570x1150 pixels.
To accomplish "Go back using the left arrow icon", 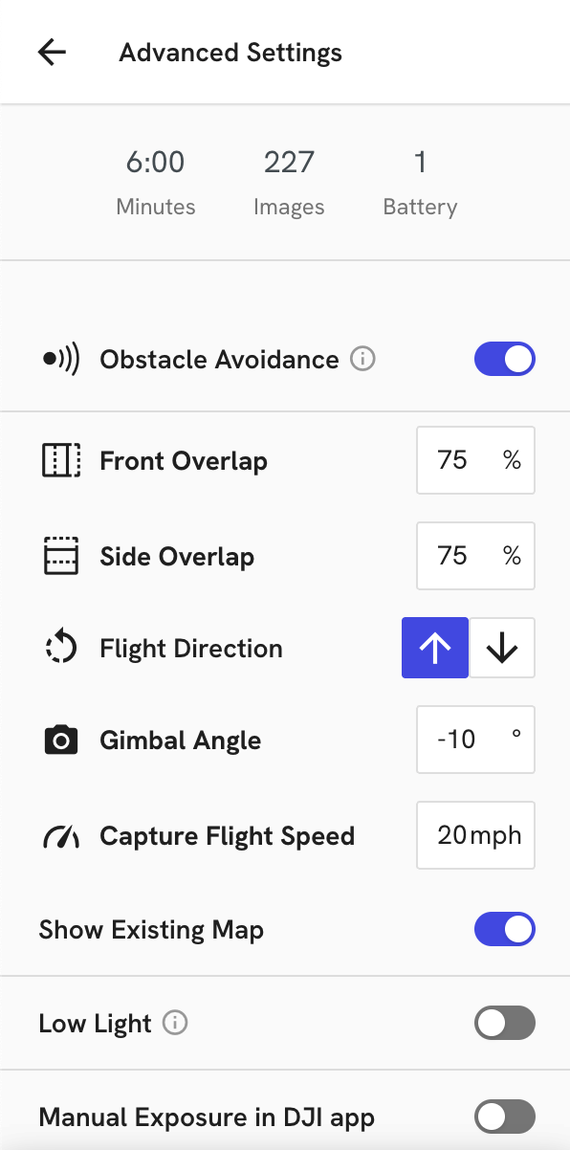I will 52,52.
